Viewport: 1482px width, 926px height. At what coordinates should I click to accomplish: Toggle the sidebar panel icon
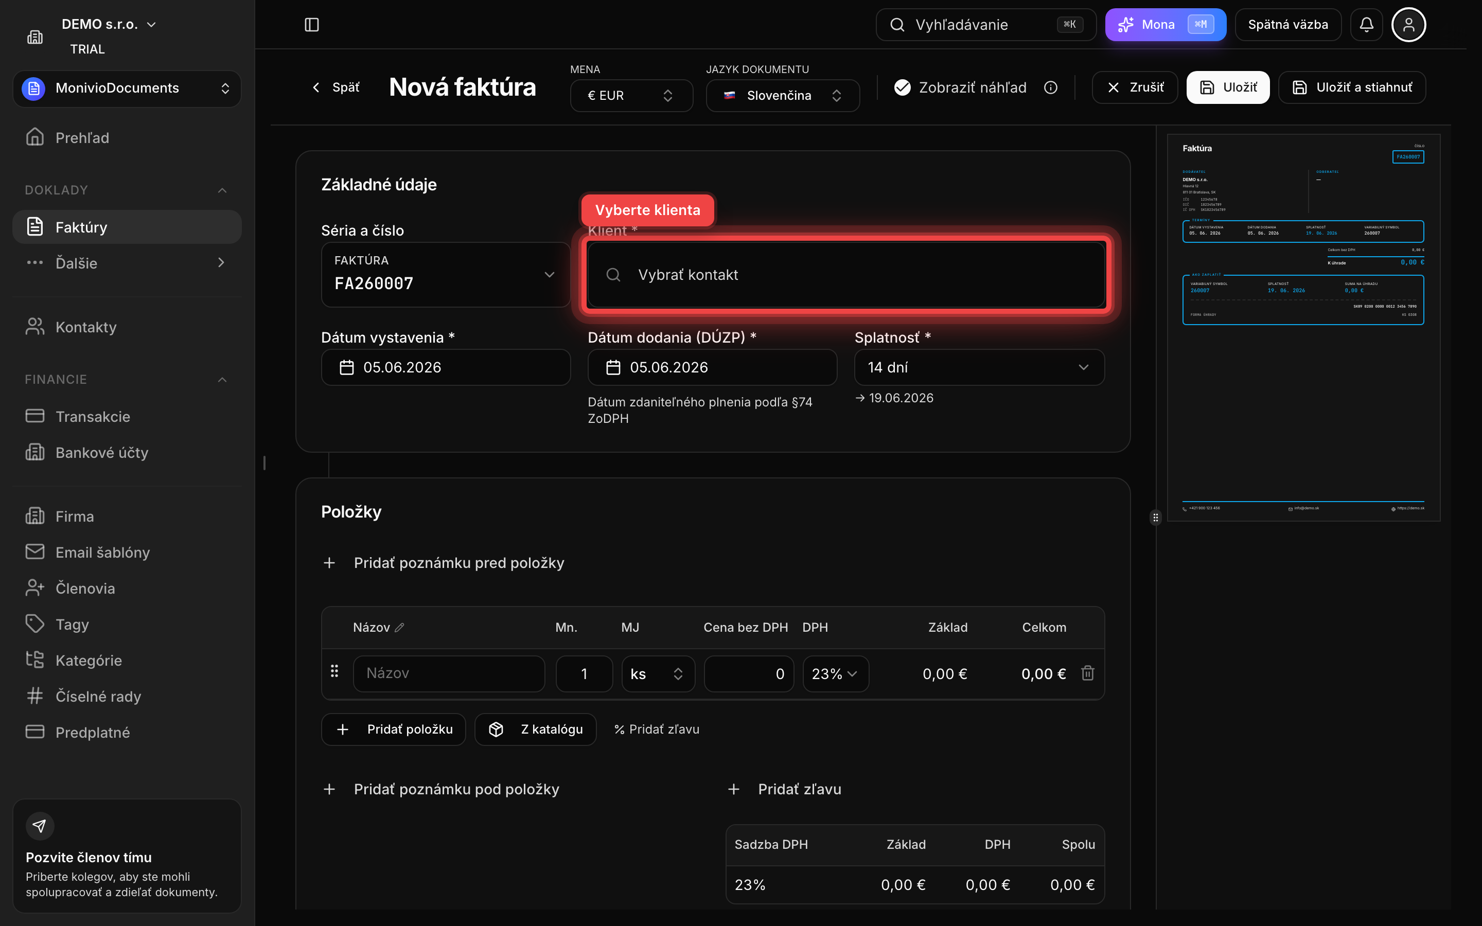pyautogui.click(x=312, y=25)
